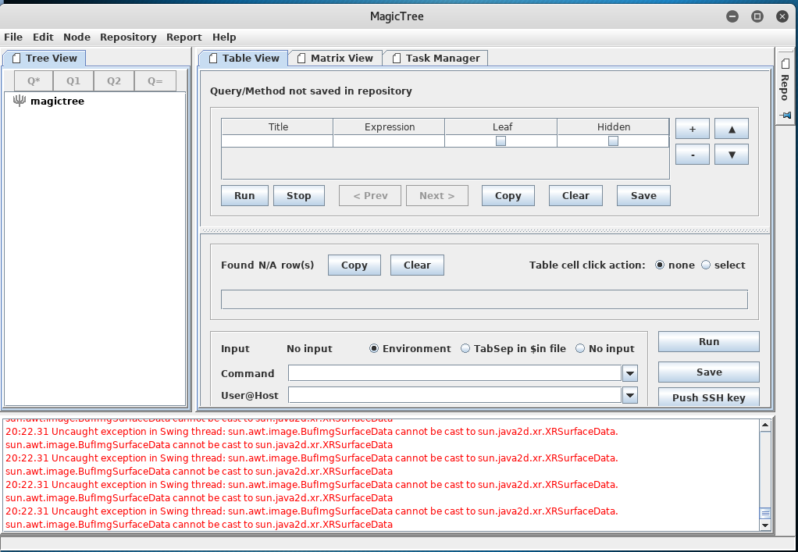Click the Title cell in query table
The height and width of the screenshot is (552, 798).
pyautogui.click(x=277, y=141)
